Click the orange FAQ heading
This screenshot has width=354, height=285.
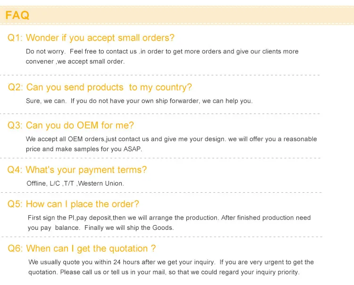[17, 15]
